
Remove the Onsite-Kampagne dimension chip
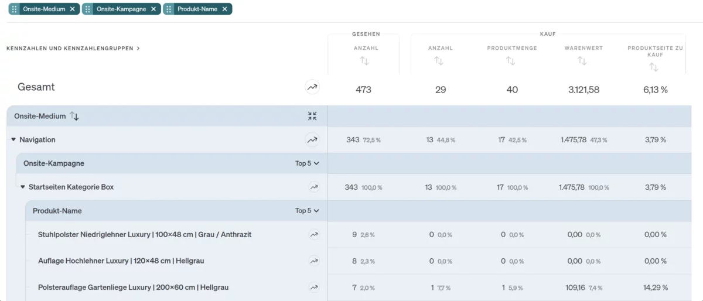[153, 9]
